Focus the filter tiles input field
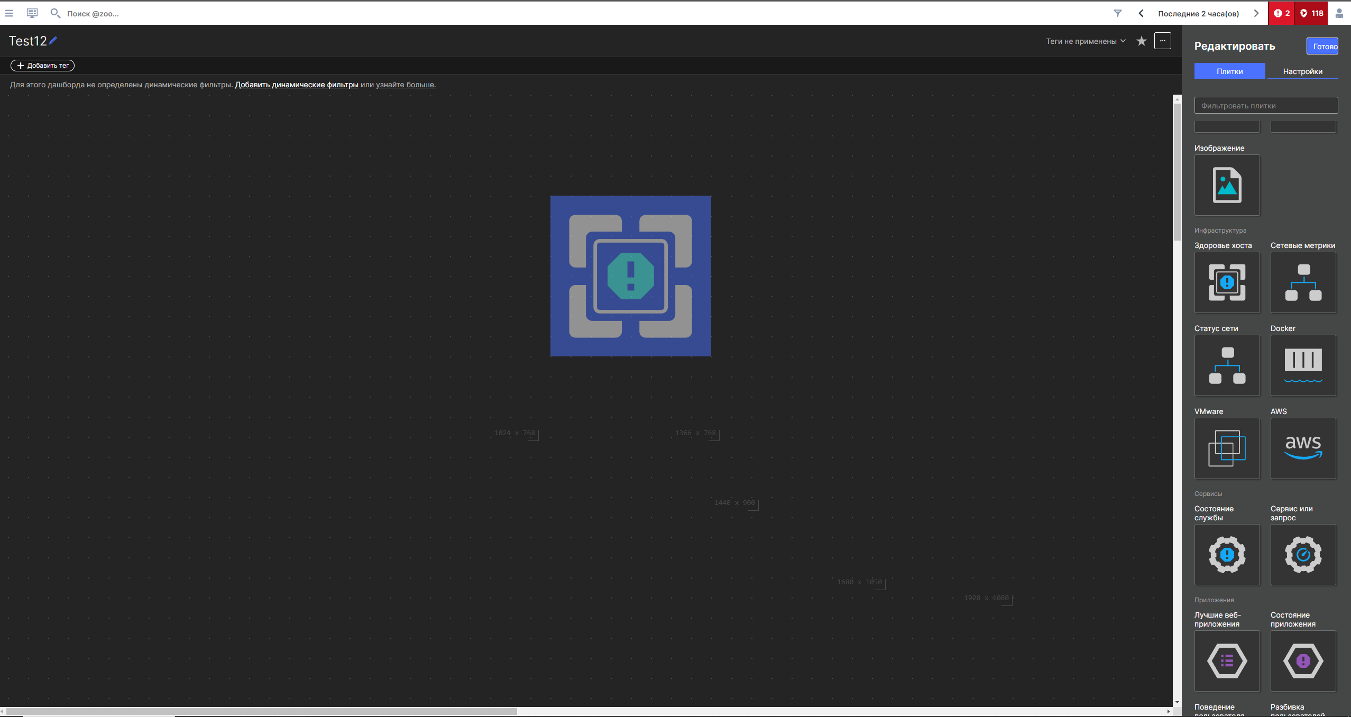 [x=1265, y=106]
